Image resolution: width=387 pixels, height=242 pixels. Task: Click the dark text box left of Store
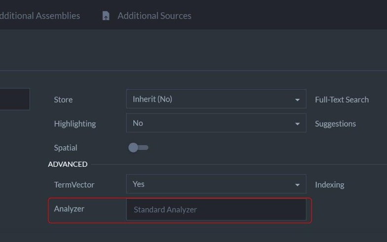[14, 99]
